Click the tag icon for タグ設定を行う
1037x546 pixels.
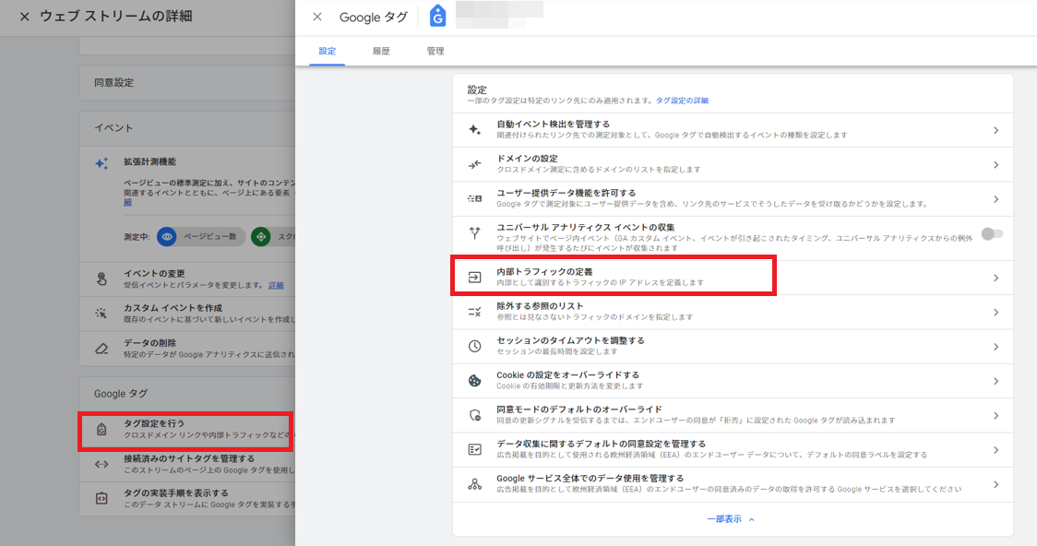(x=101, y=430)
